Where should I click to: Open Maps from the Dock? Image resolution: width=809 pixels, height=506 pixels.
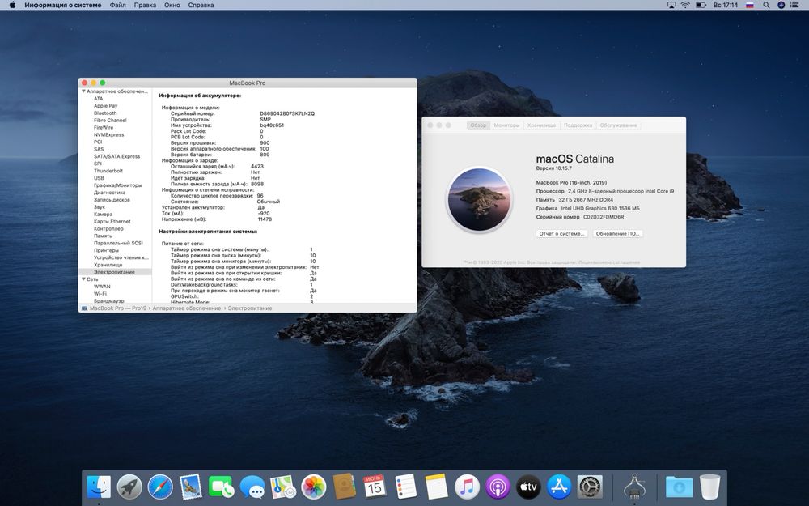pos(282,487)
